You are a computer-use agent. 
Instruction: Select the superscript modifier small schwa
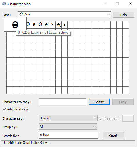[x=52, y=25]
